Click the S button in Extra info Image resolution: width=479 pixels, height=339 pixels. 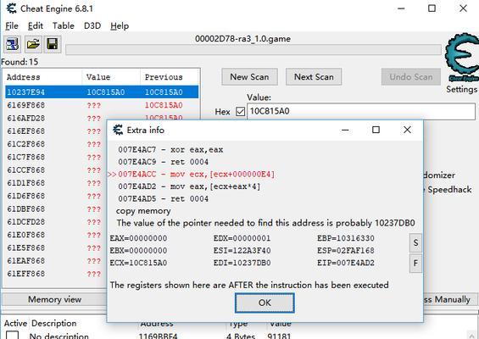pos(415,242)
